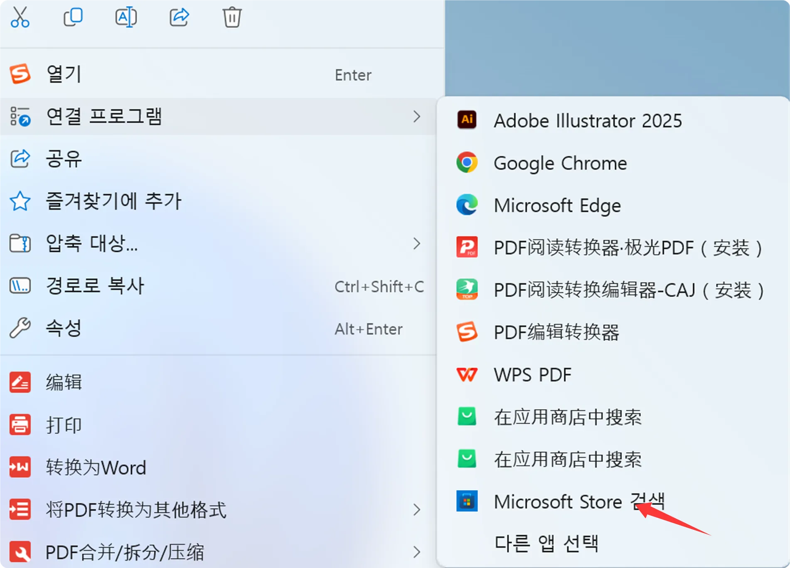This screenshot has height=568, width=790.
Task: Click the red tool icon beside PDF合并/拆分/压缩
Action: [20, 552]
